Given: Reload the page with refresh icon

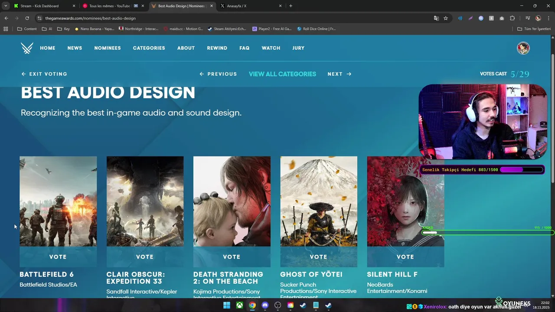Looking at the screenshot, I should (x=27, y=18).
